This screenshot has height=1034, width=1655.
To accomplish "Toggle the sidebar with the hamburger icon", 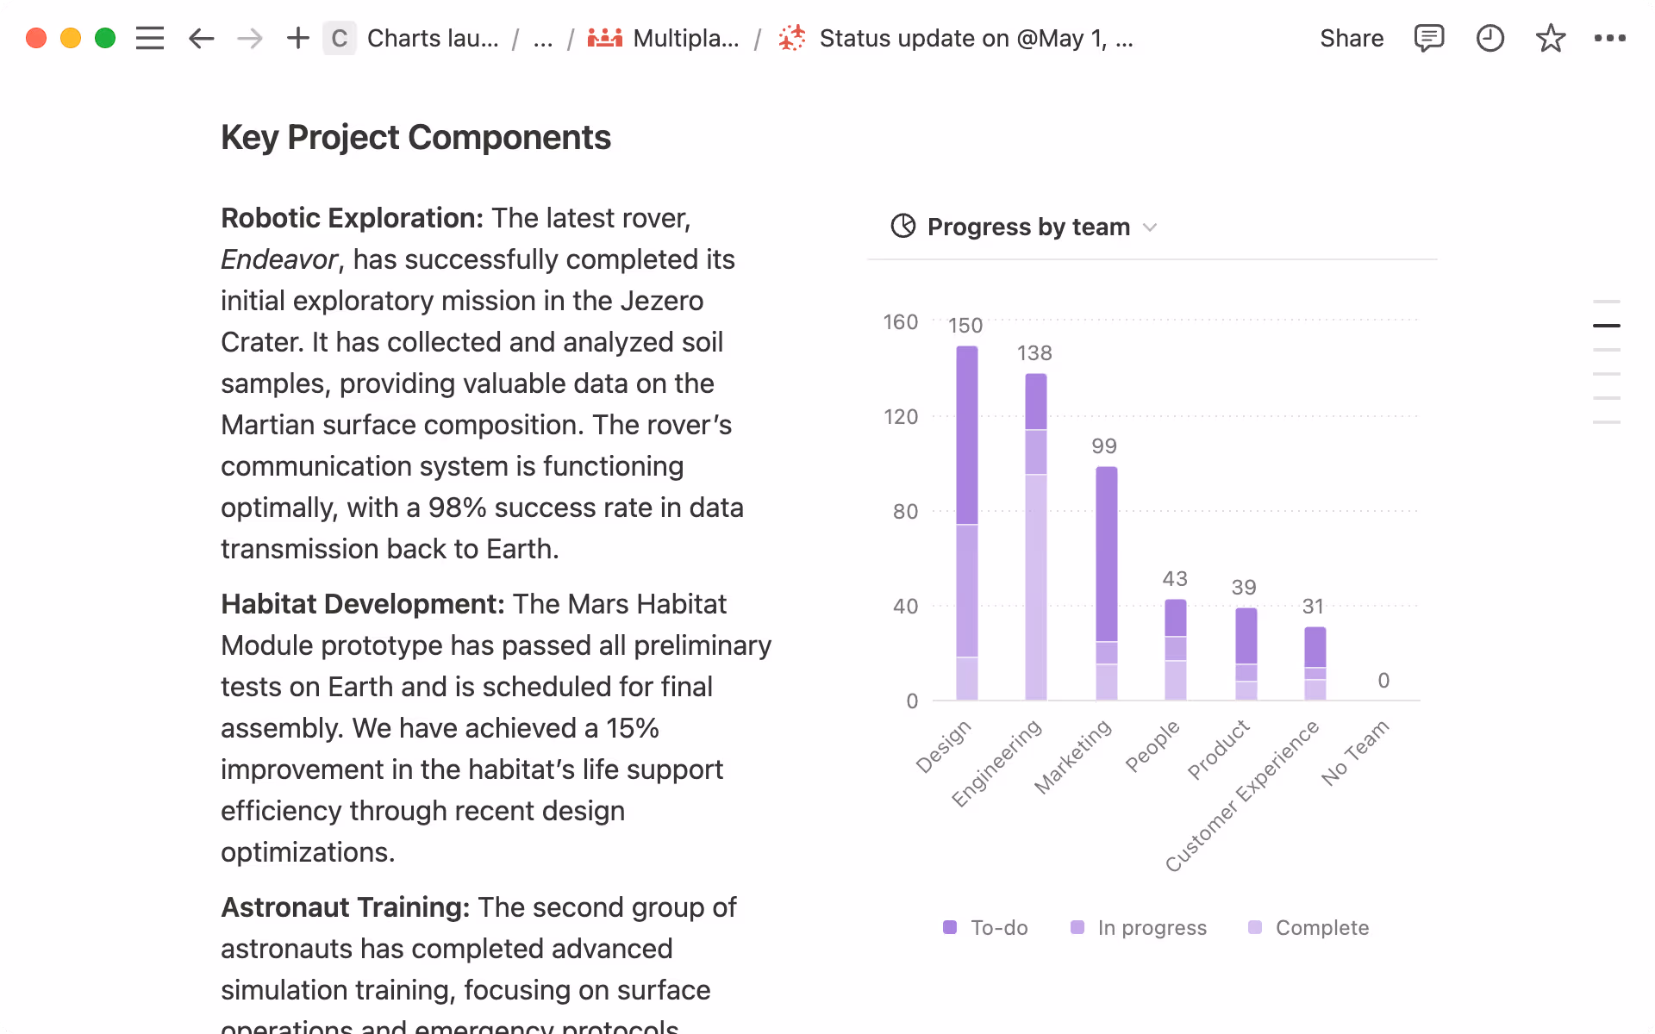I will pyautogui.click(x=149, y=38).
